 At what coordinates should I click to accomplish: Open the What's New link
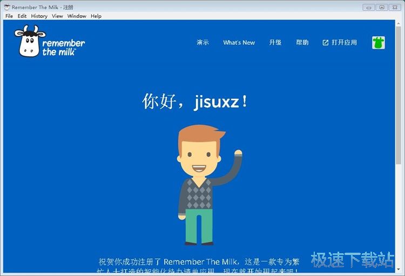point(239,43)
